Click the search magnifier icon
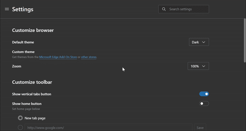Image resolution: width=246 pixels, height=131 pixels. 164,9
